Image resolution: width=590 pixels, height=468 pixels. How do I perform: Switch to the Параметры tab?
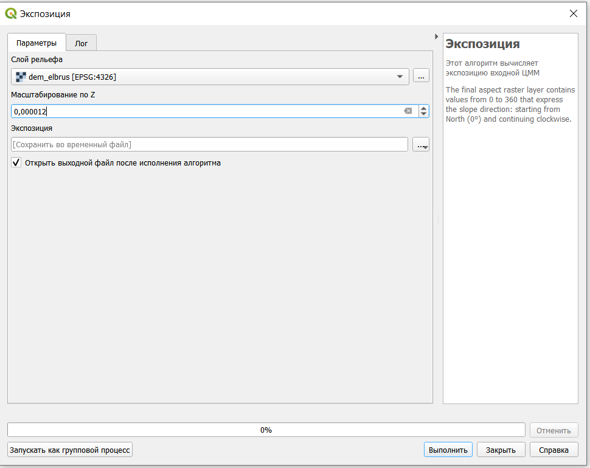(x=36, y=43)
